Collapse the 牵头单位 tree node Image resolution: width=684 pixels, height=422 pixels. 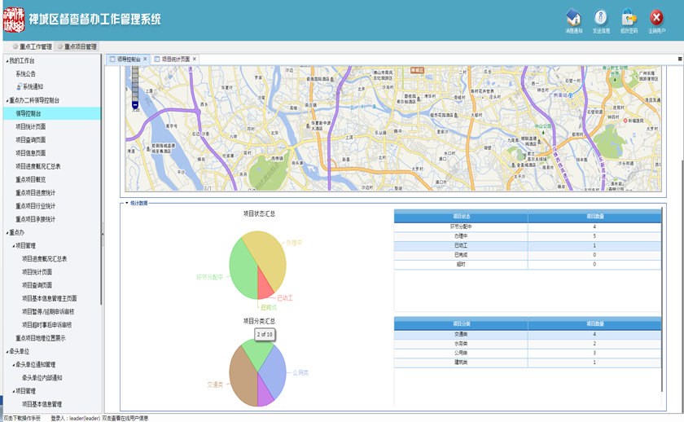[6, 352]
